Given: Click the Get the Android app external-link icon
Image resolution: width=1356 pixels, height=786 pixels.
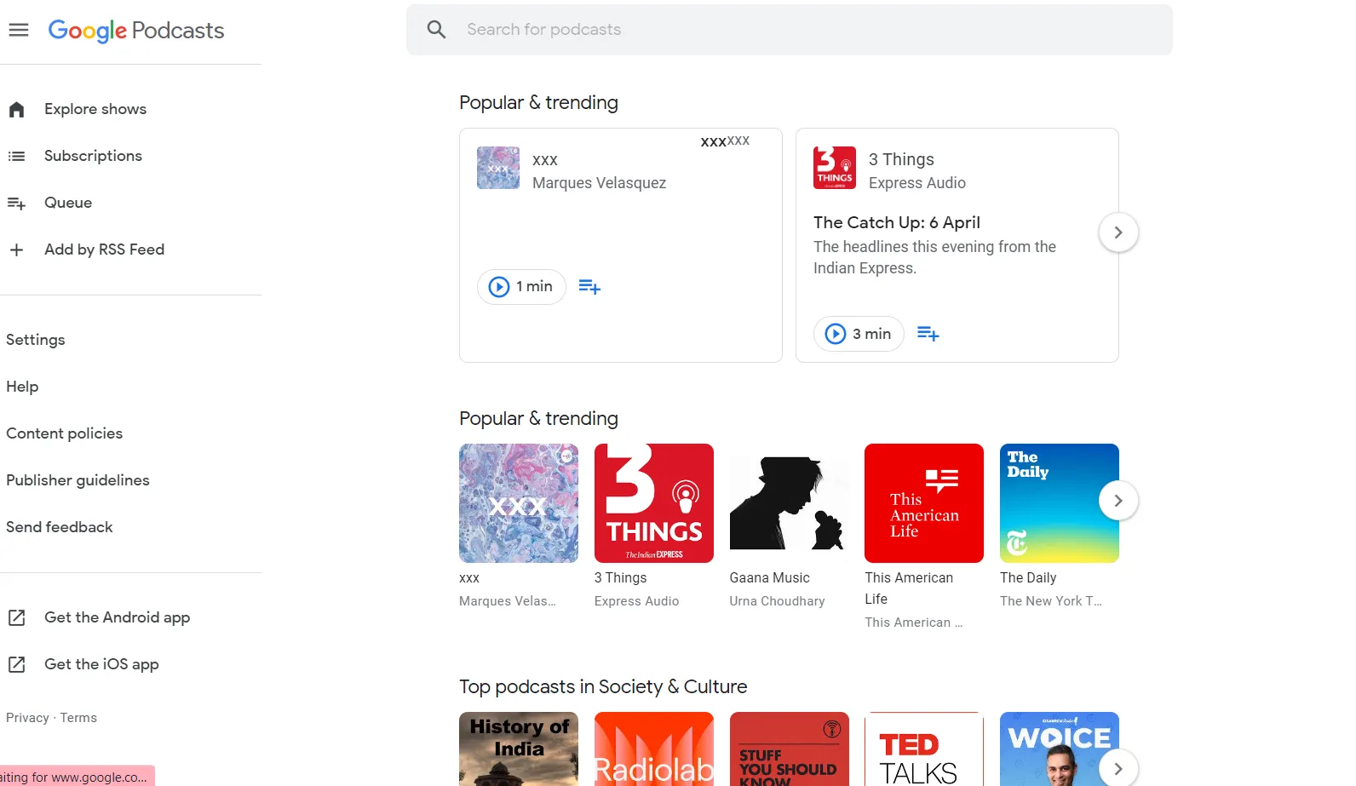Looking at the screenshot, I should (x=16, y=617).
